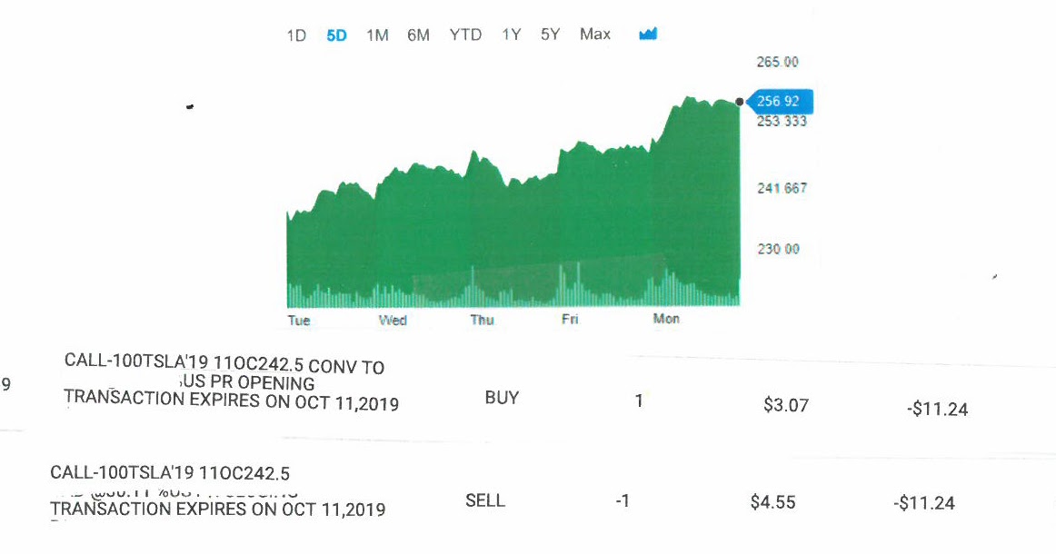Image resolution: width=1056 pixels, height=554 pixels.
Task: Switch to the 5D range tab
Action: coord(336,35)
